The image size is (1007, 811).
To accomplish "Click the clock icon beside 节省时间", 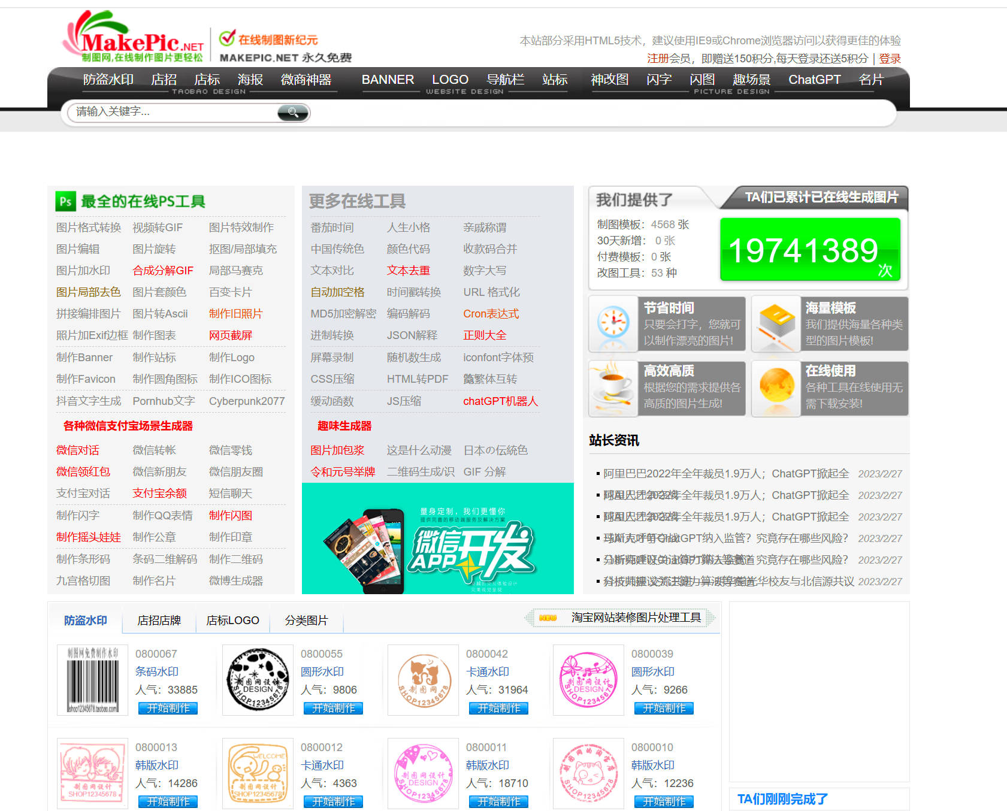I will point(613,323).
